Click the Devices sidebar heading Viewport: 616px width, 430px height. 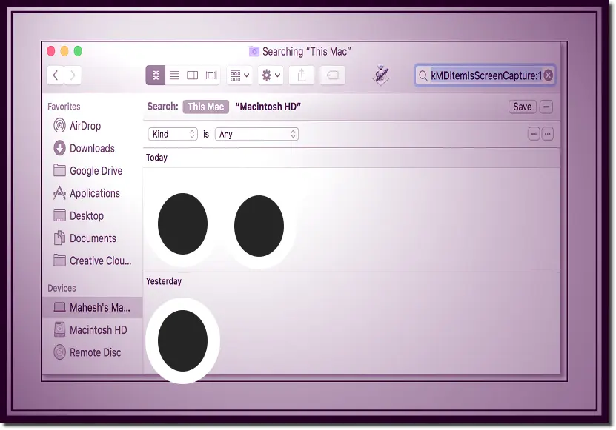62,288
